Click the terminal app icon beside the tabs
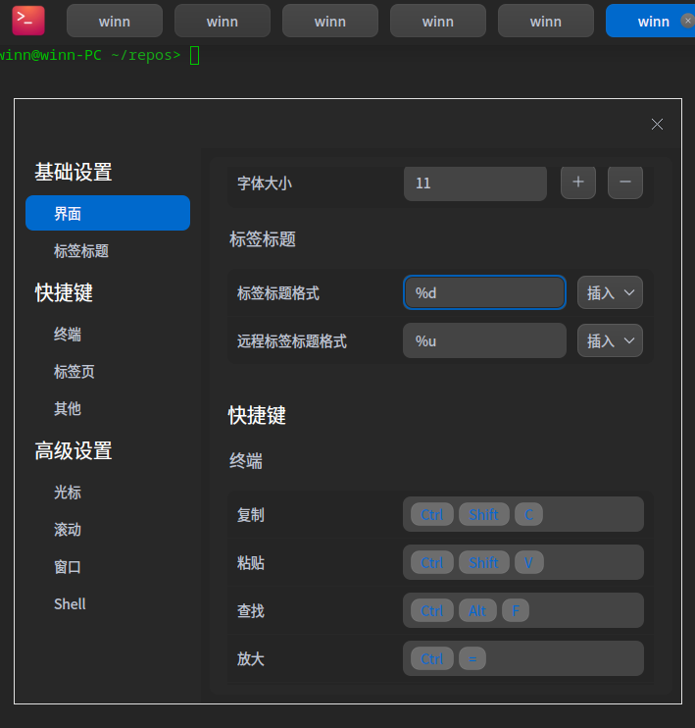The image size is (695, 728). (28, 21)
